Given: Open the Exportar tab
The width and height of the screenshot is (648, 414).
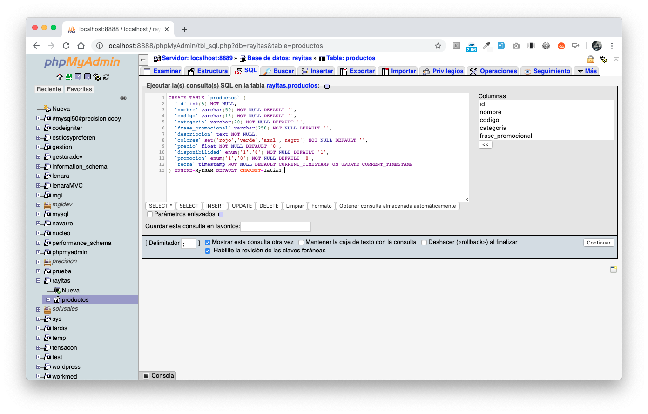Looking at the screenshot, I should click(357, 71).
